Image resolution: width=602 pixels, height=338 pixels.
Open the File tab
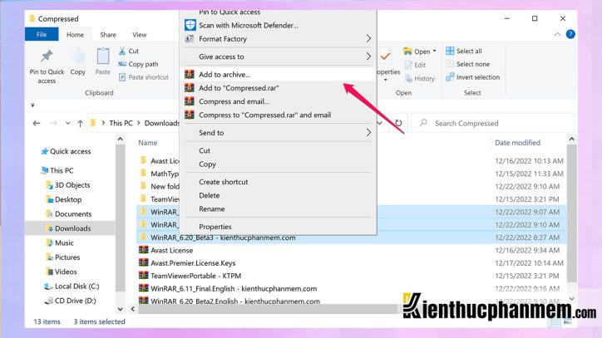coord(42,34)
